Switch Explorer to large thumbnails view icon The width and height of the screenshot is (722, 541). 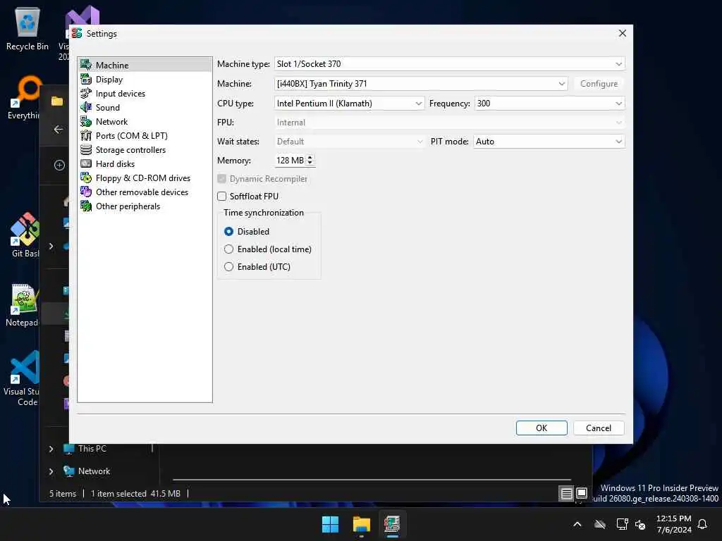(x=582, y=494)
